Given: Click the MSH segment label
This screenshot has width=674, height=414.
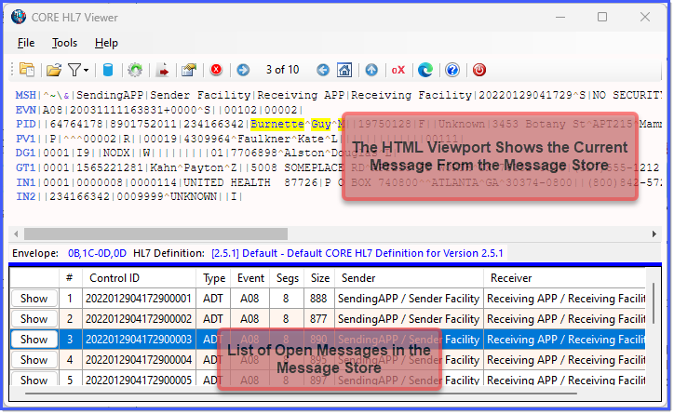Looking at the screenshot, I should [25, 95].
